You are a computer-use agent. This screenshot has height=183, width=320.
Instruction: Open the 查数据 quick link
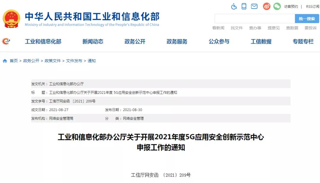pyautogui.click(x=292, y=28)
